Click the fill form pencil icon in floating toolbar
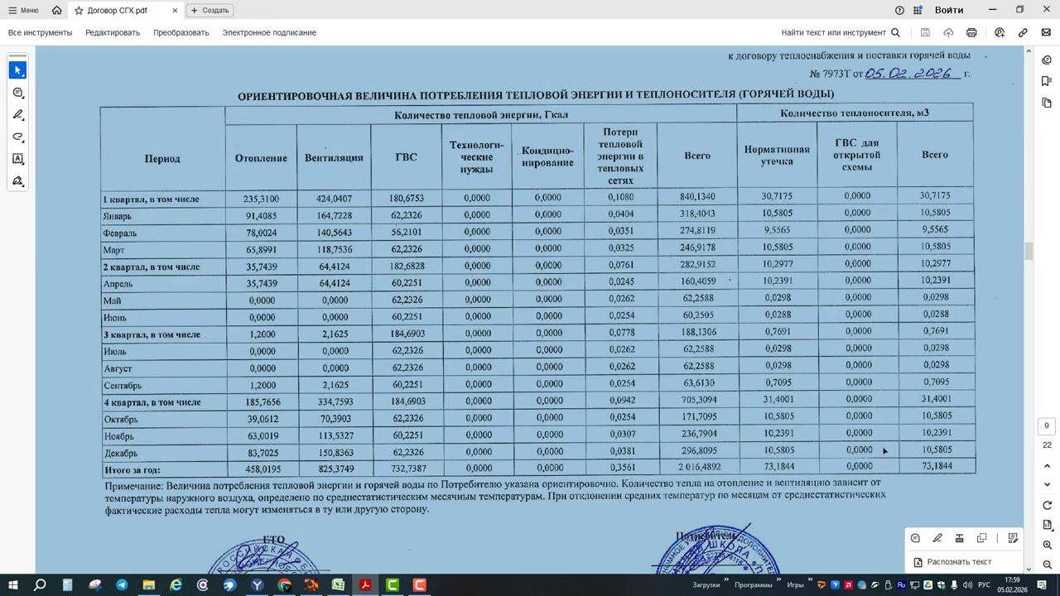This screenshot has width=1060, height=596. pos(1012,538)
